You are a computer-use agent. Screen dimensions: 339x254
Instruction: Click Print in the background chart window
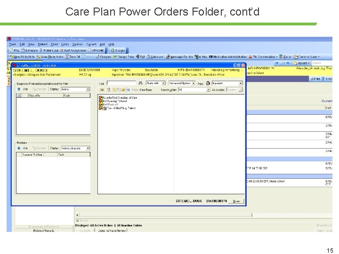point(315,79)
